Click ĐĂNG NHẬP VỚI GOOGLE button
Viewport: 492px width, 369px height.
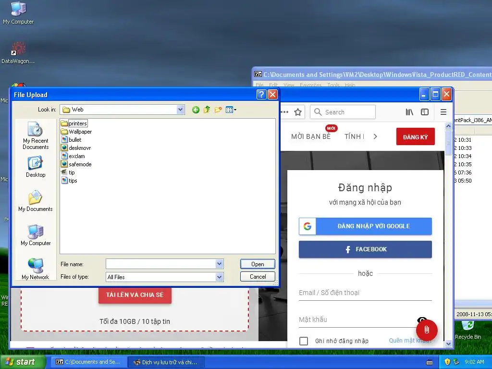click(365, 226)
